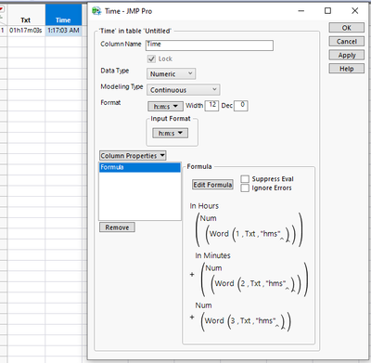
Task: Click the cell showing 1:17:03 AM
Action: (63, 31)
